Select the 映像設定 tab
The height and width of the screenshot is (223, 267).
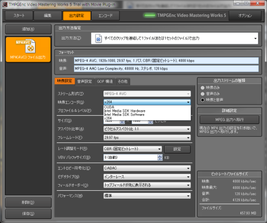point(65,81)
